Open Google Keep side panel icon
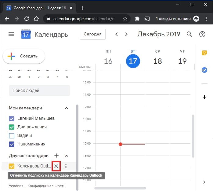The image size is (213, 191). tap(204, 53)
